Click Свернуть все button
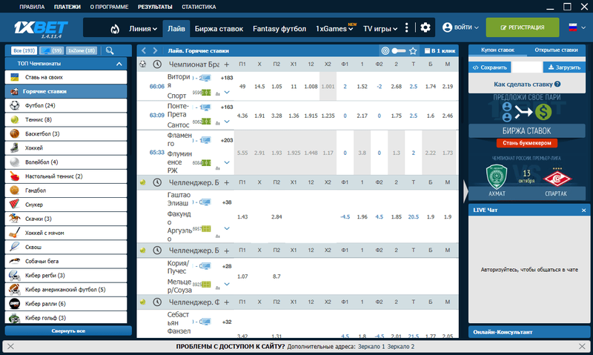593x355 pixels. tap(68, 331)
